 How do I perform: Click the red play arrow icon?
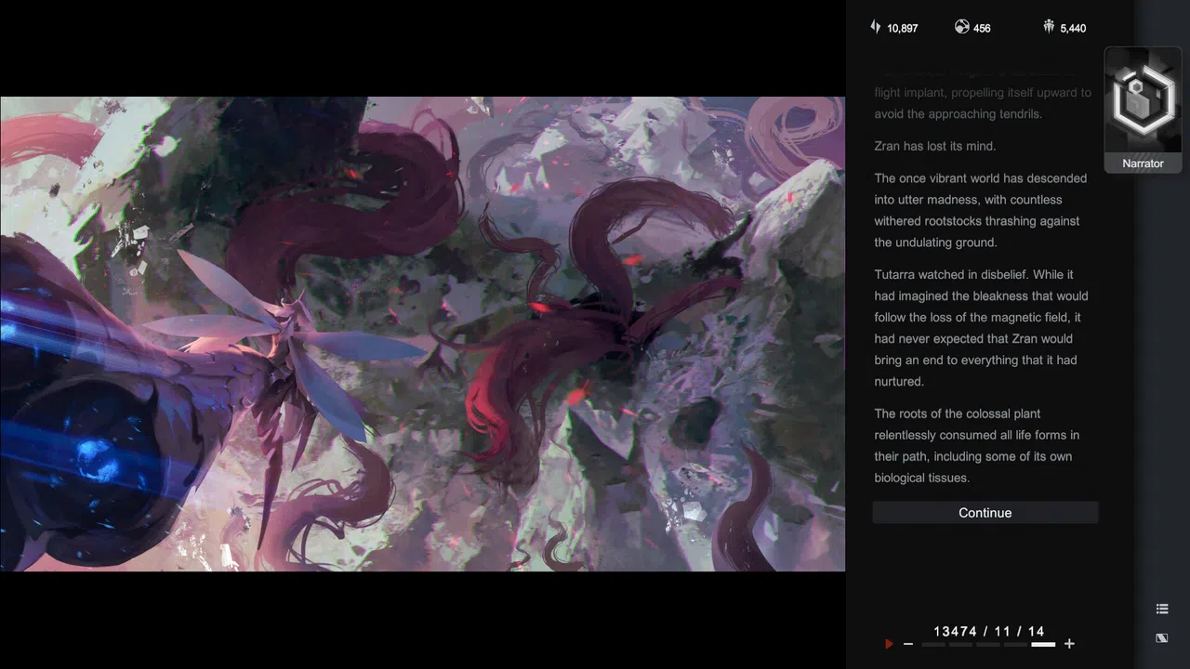[889, 644]
